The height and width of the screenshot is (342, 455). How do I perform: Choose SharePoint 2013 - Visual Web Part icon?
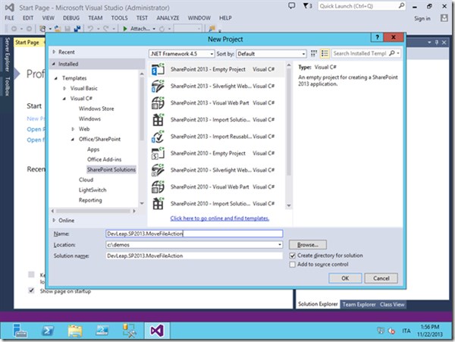click(159, 103)
